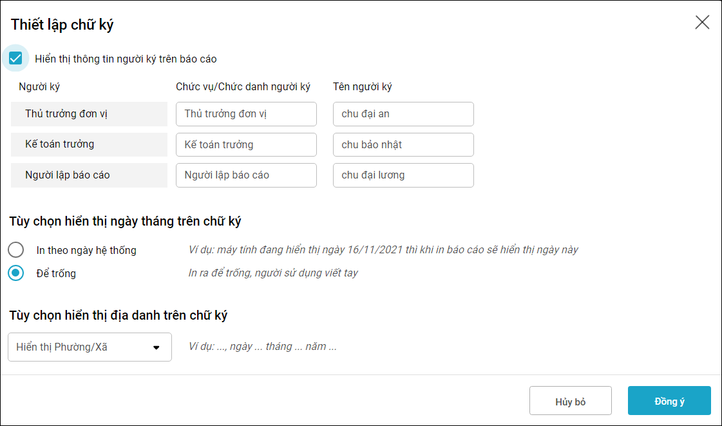Close the Thiết lập chữ ký dialog
Image resolution: width=722 pixels, height=426 pixels.
[x=702, y=23]
